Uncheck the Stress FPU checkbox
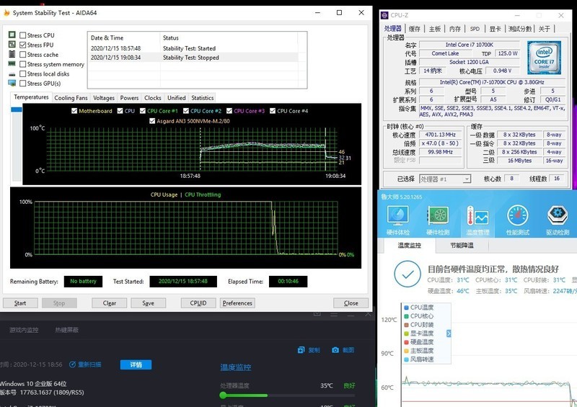The height and width of the screenshot is (407, 577). click(22, 45)
